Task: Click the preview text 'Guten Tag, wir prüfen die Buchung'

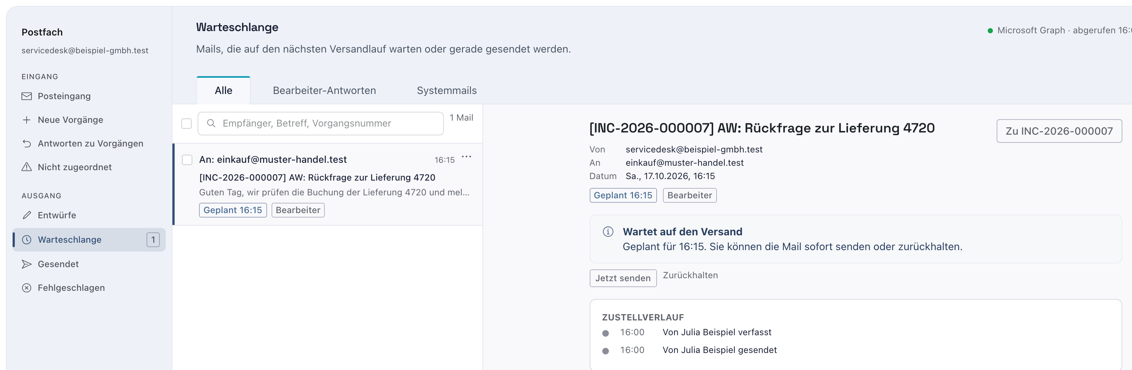Action: click(334, 192)
